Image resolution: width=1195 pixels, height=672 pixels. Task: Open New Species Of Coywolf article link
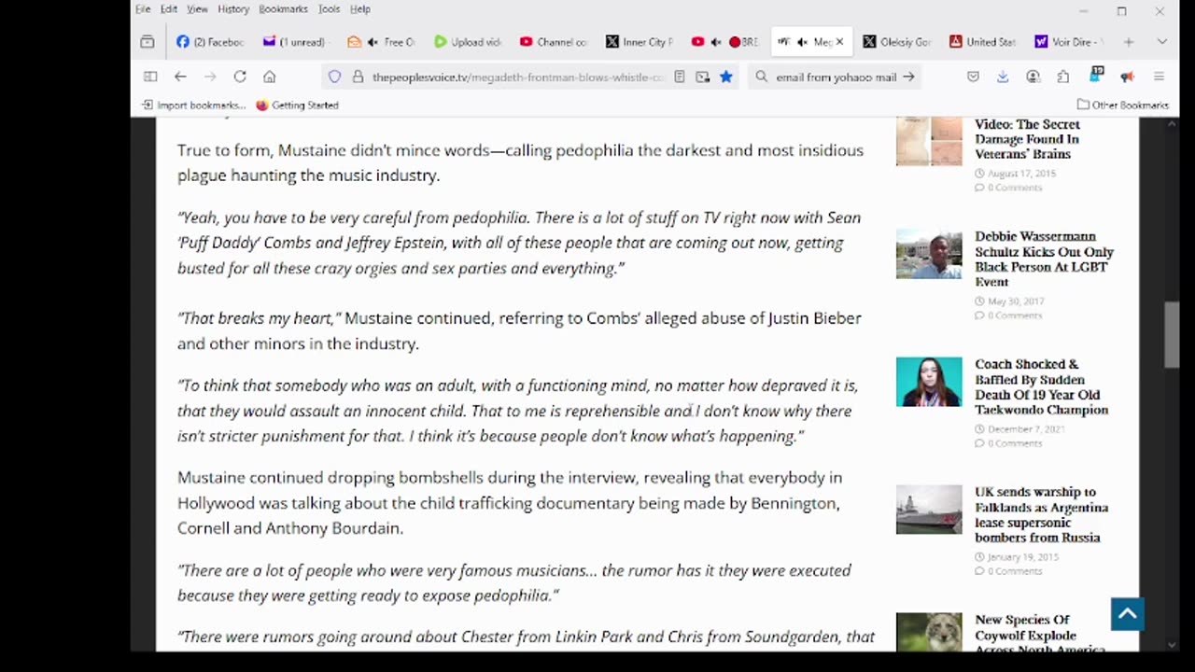click(1041, 635)
